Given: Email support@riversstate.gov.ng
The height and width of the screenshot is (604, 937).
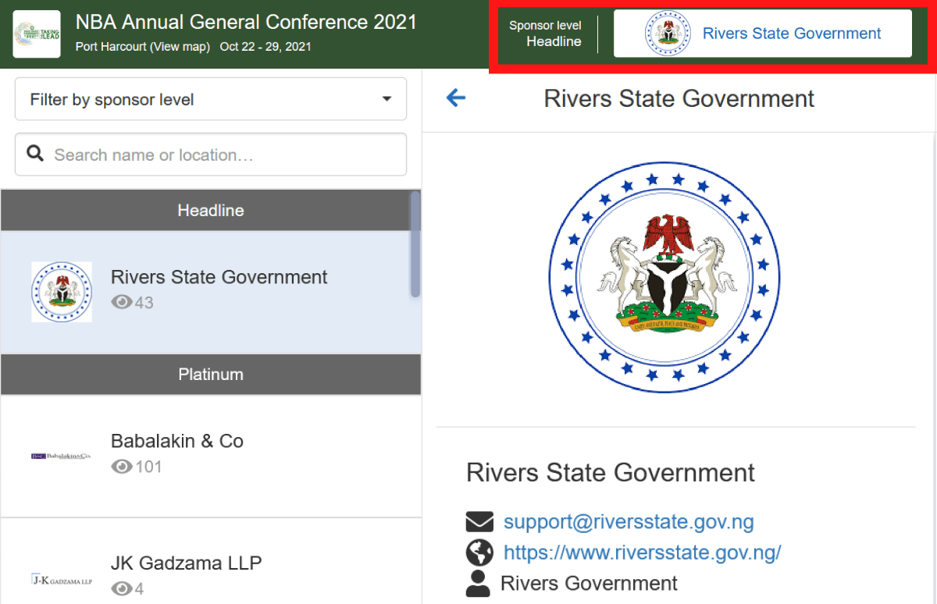Looking at the screenshot, I should [x=628, y=521].
